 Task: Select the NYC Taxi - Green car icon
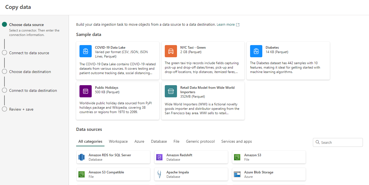point(171,51)
